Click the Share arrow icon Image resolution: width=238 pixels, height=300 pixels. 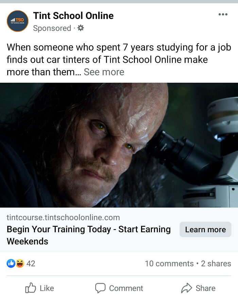[x=186, y=288]
